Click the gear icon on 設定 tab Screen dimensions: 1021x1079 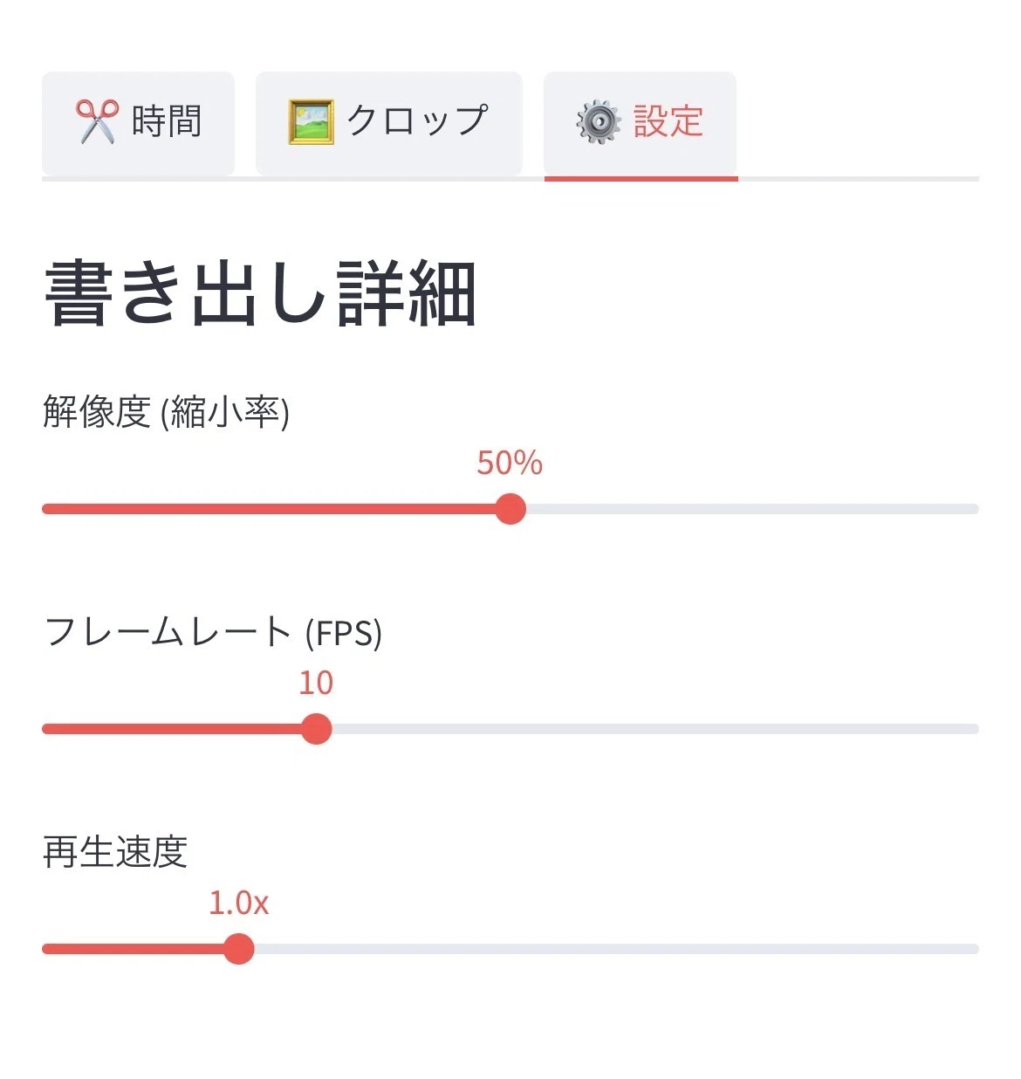[599, 121]
